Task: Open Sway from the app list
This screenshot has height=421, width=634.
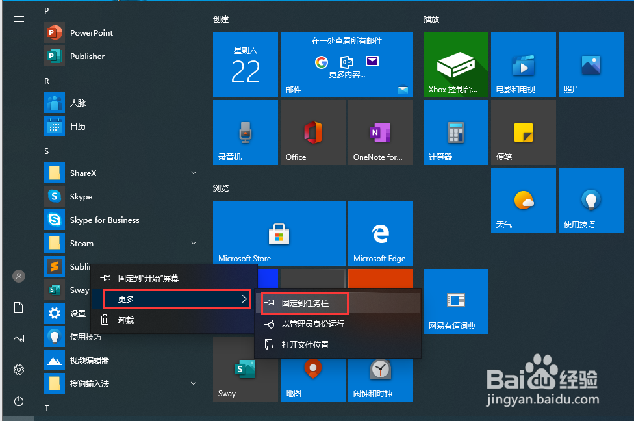Action: [67, 290]
